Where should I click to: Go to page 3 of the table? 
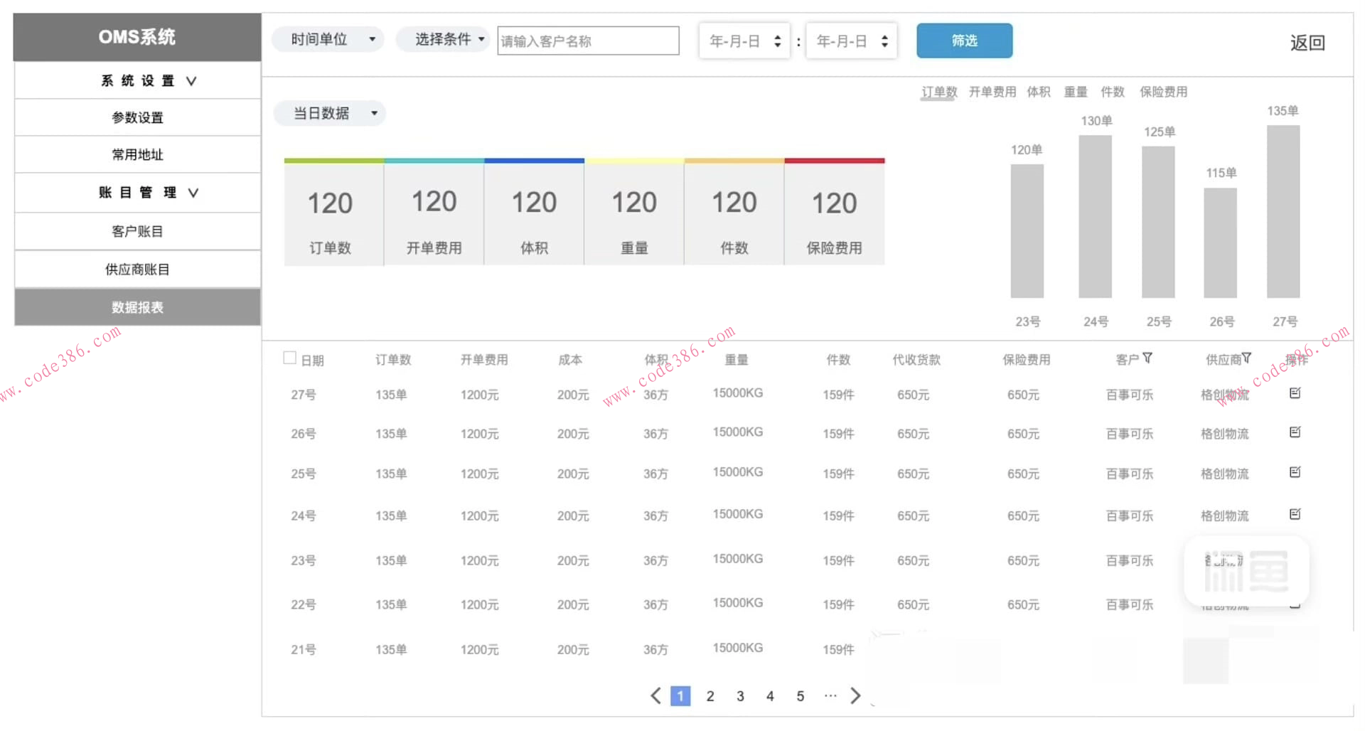point(739,696)
